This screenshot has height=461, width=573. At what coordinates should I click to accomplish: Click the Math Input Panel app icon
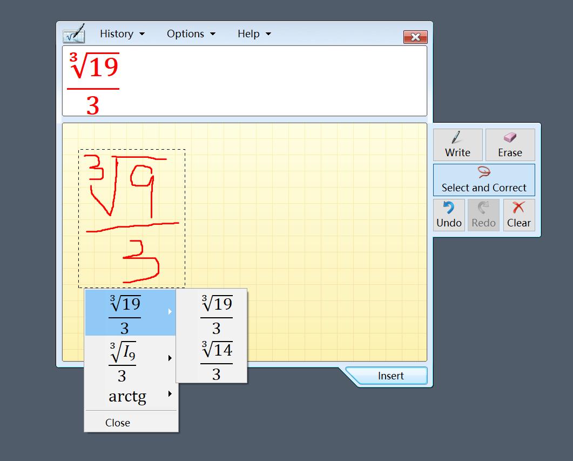click(x=74, y=34)
